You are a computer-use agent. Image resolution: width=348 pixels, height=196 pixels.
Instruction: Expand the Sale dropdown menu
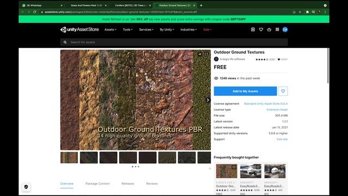[207, 29]
